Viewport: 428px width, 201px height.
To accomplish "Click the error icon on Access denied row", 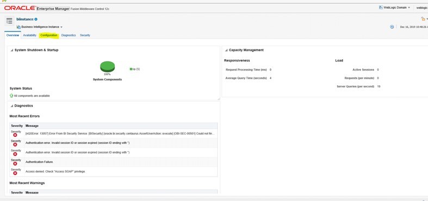I will click(15, 173).
